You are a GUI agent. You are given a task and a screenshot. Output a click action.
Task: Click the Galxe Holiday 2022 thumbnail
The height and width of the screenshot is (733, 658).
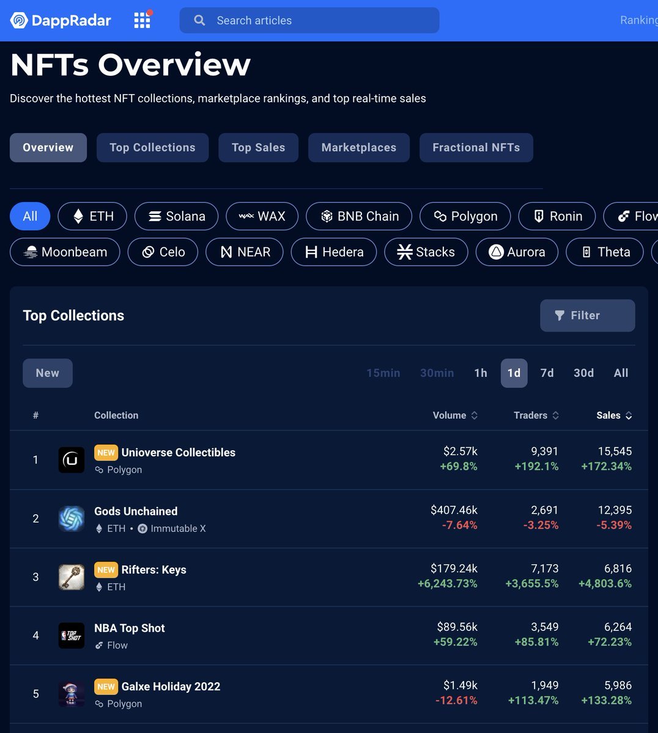[72, 695]
